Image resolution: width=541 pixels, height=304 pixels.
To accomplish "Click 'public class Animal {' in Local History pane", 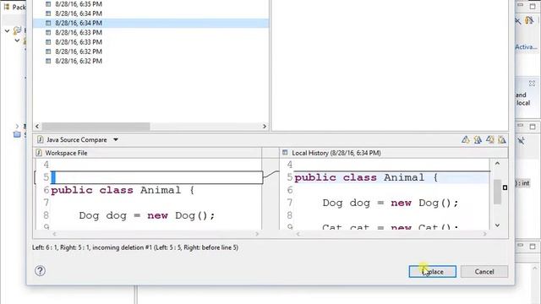I will pyautogui.click(x=366, y=177).
